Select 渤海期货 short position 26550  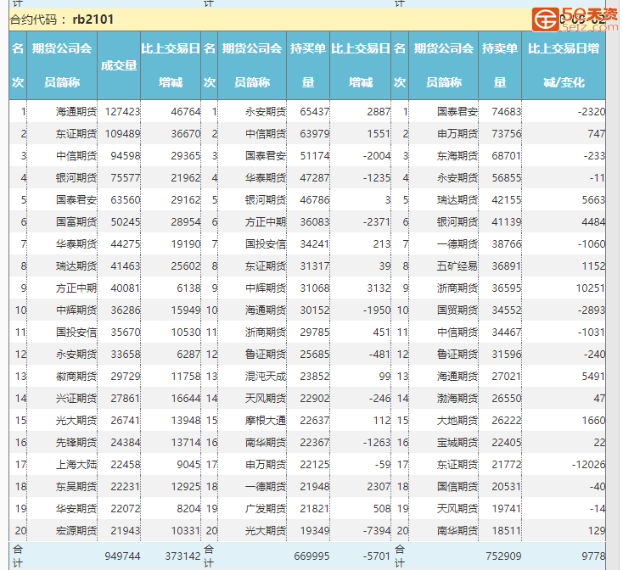point(506,398)
